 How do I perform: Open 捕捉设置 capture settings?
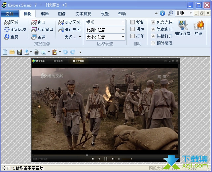tap(183, 28)
